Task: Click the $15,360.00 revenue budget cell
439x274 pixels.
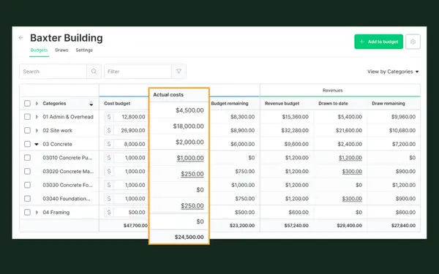Action: [x=296, y=117]
